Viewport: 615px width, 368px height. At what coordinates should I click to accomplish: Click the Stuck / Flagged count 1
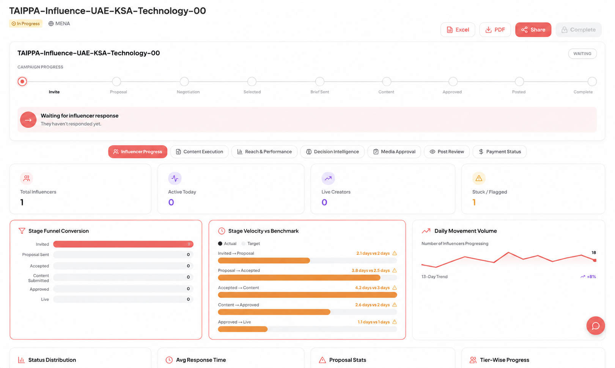click(474, 202)
